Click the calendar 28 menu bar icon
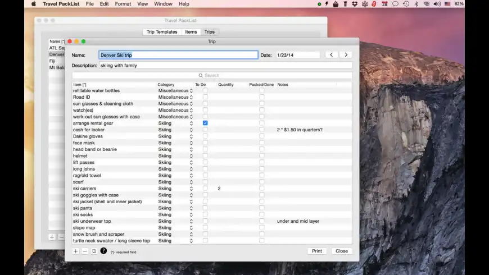This screenshot has width=489, height=275. [x=384, y=4]
